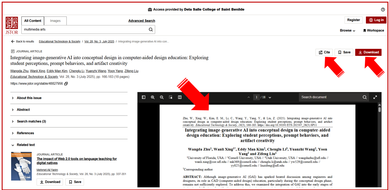Open author Eddy Man Kim's link

click(57, 71)
